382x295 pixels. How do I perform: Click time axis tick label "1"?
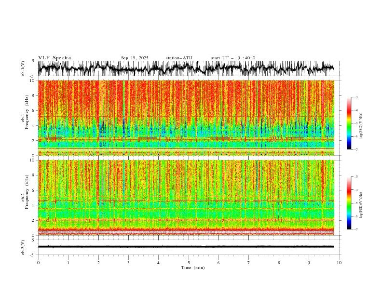(68, 263)
